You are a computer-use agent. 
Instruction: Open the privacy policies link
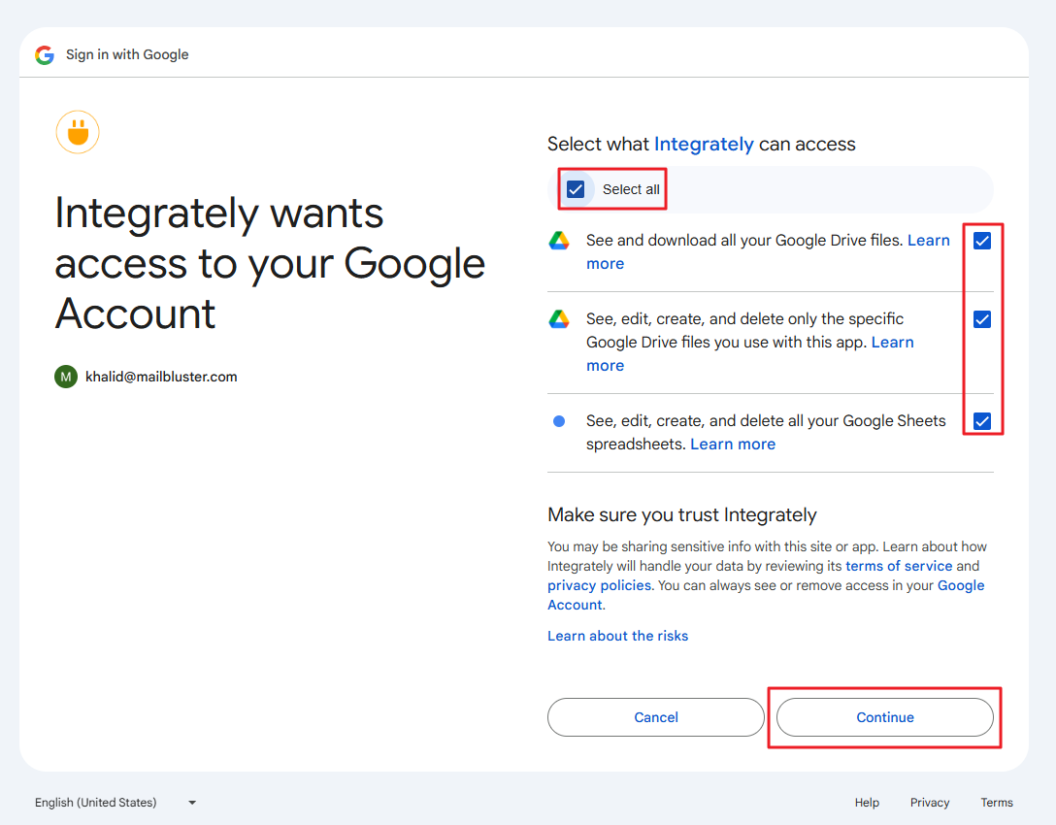click(x=599, y=585)
